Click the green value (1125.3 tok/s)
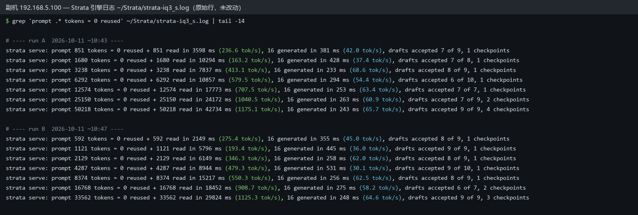Screen dimensions: 638x215 click(x=258, y=198)
